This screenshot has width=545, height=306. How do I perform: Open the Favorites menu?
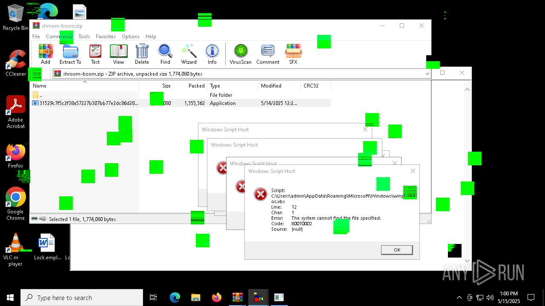106,37
